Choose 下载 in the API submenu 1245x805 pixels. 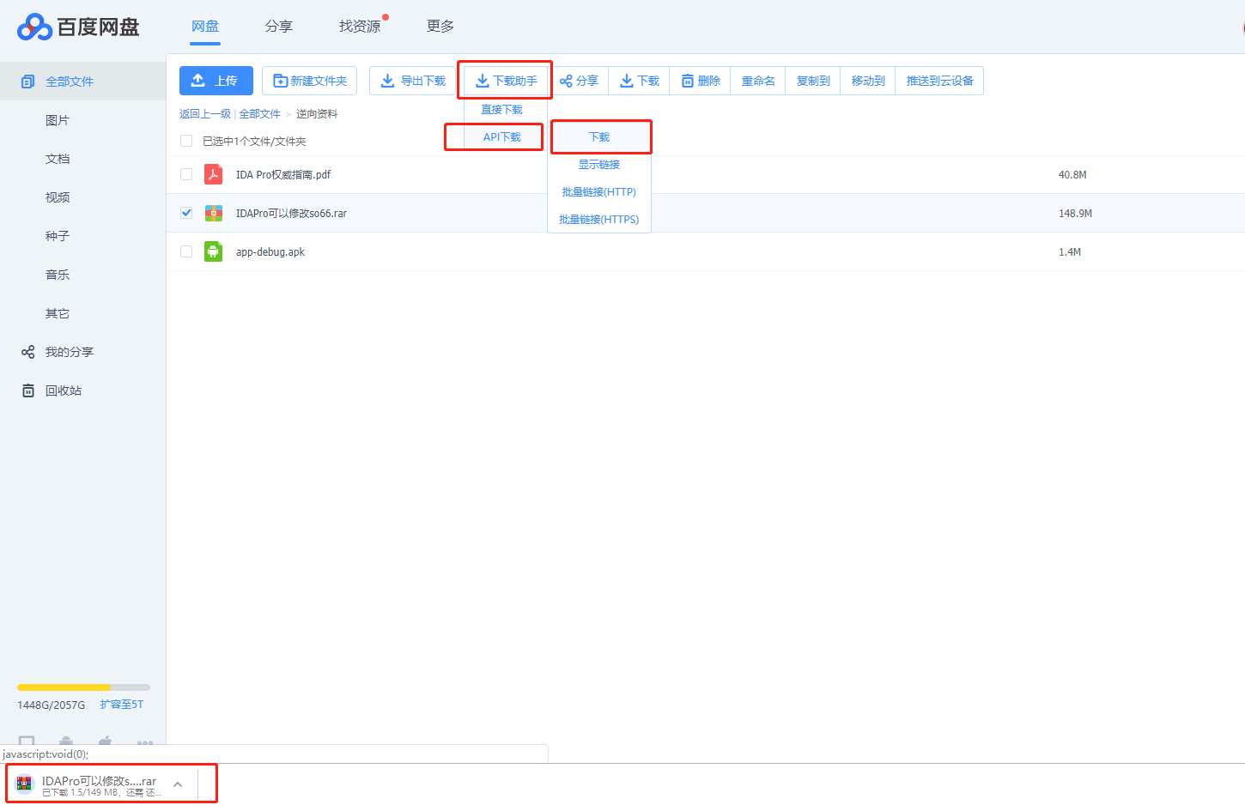click(599, 137)
